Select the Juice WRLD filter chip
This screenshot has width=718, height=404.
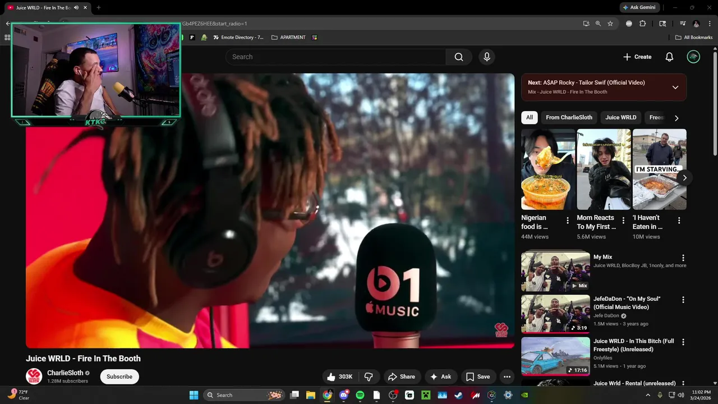621,117
